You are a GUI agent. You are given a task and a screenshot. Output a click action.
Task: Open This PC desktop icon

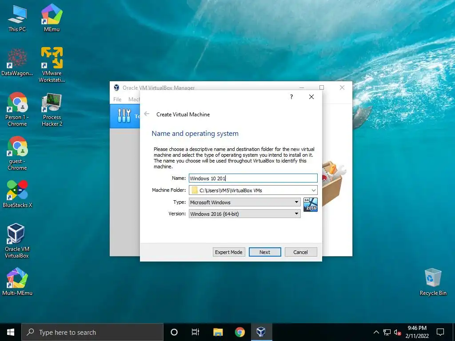(17, 18)
